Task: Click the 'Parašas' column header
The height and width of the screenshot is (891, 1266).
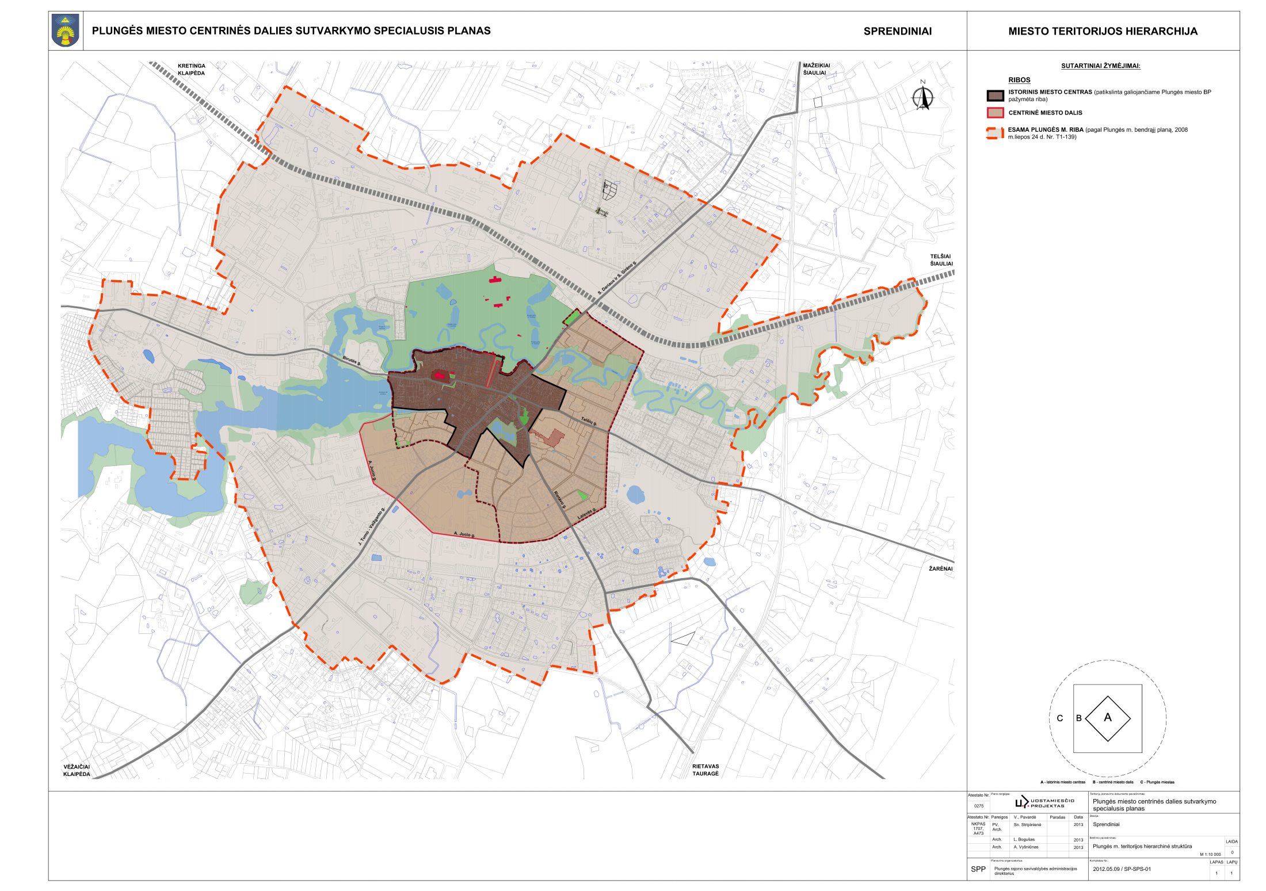Action: tap(1057, 817)
